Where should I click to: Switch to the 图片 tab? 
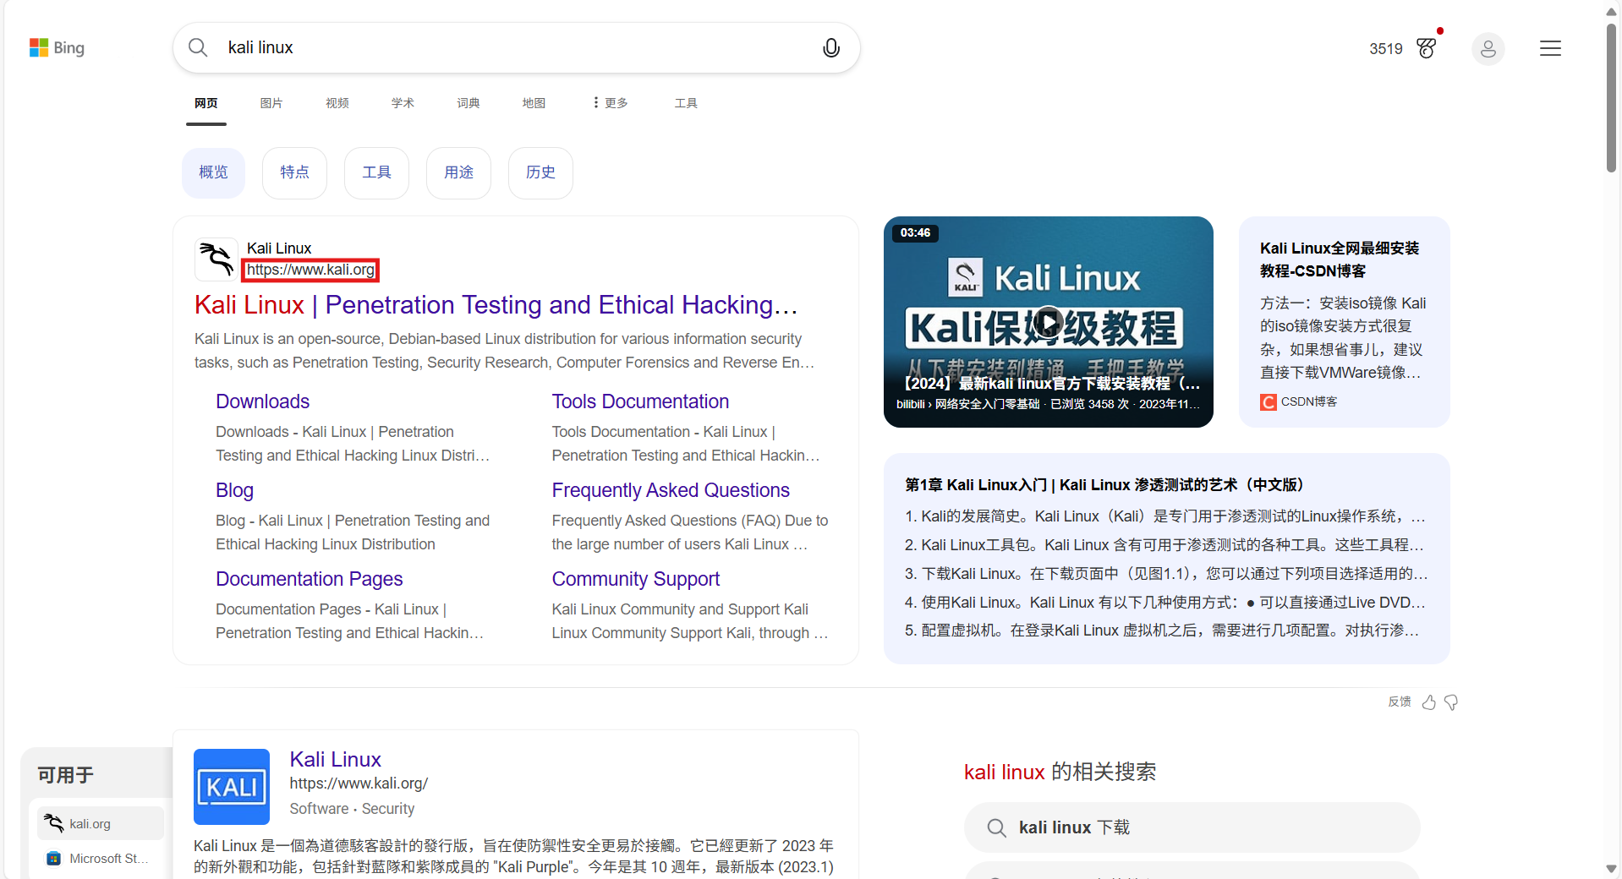tap(271, 102)
